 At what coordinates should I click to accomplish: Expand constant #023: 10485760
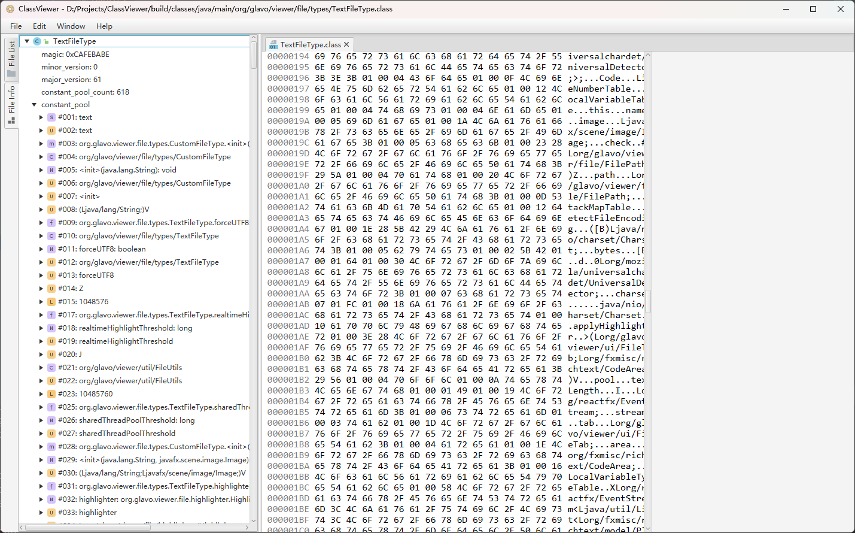click(41, 394)
